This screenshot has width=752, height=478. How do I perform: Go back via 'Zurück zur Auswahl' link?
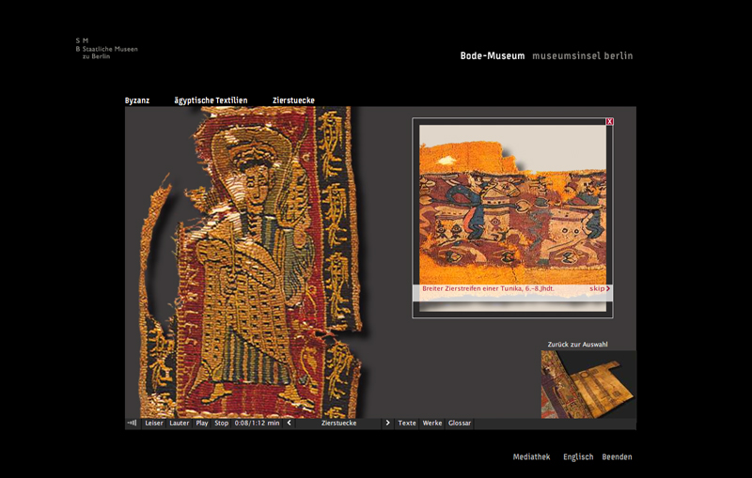577,345
